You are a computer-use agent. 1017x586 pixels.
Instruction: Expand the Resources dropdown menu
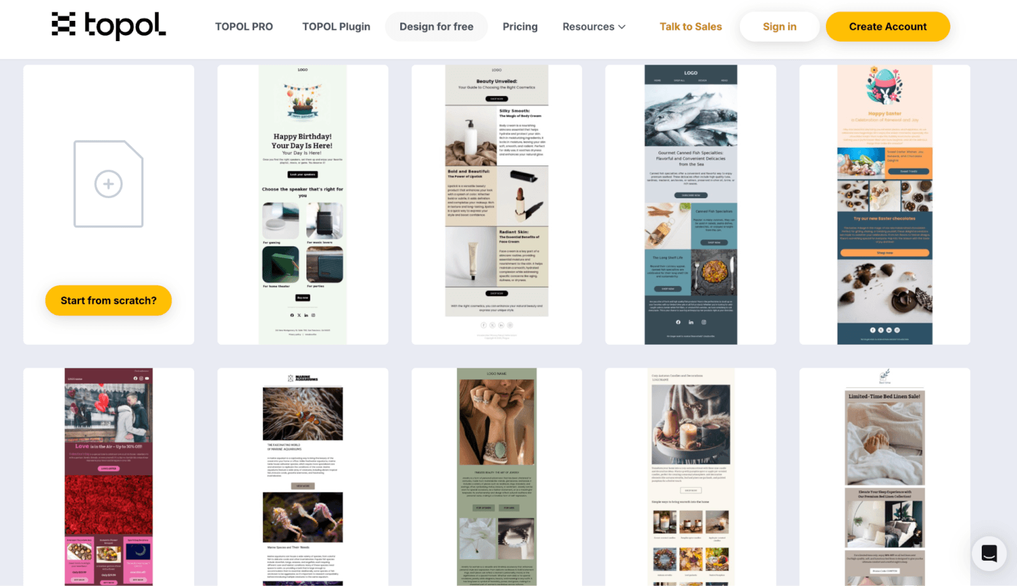[594, 27]
